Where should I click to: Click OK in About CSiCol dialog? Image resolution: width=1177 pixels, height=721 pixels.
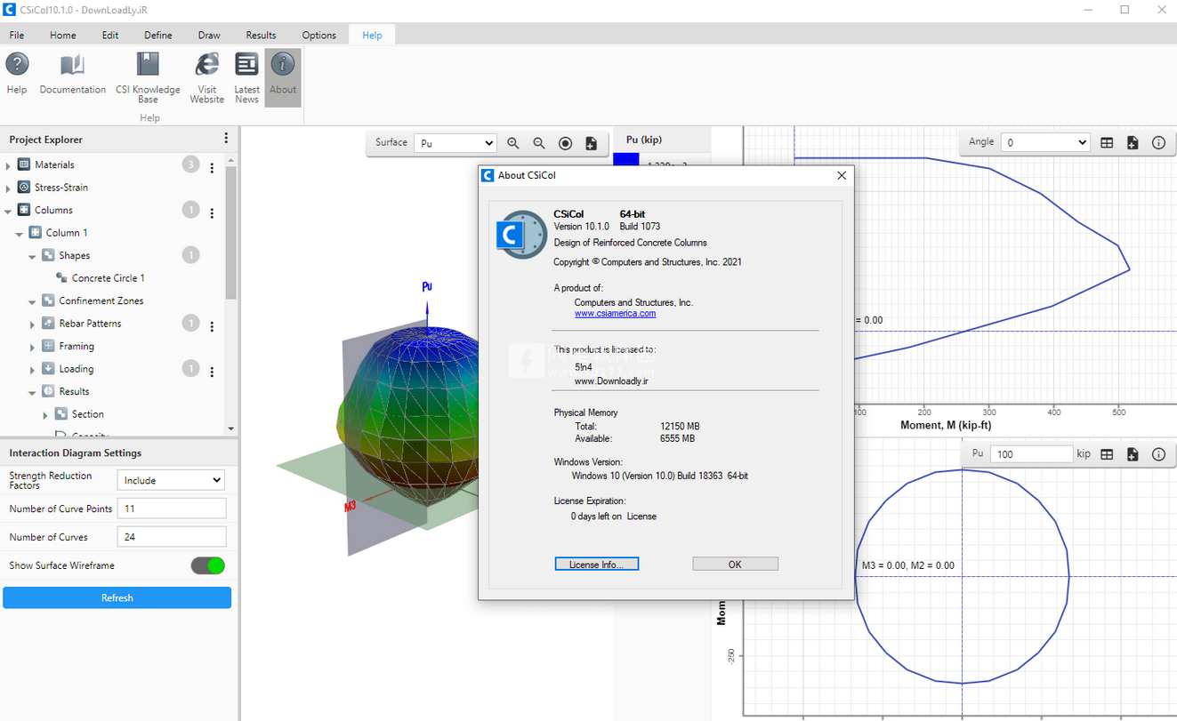tap(735, 564)
